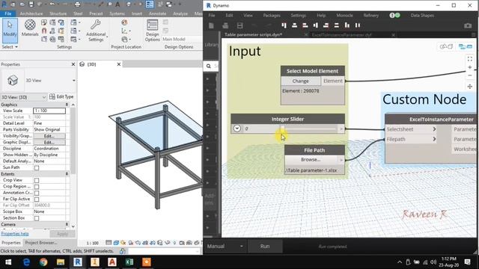
Task: Click Zoom to fit icon in Dynamo canvas
Action: (x=470, y=58)
